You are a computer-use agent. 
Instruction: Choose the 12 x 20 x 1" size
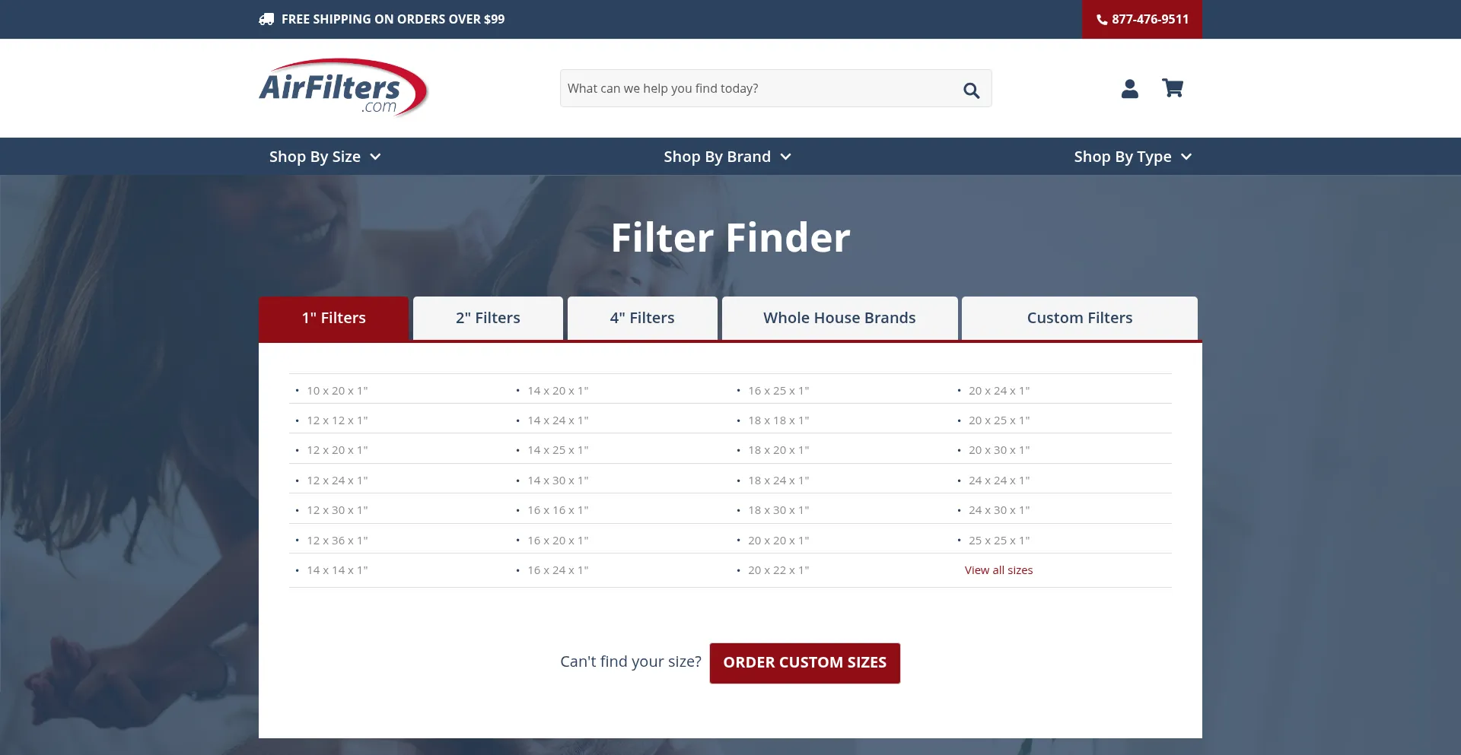tap(337, 450)
